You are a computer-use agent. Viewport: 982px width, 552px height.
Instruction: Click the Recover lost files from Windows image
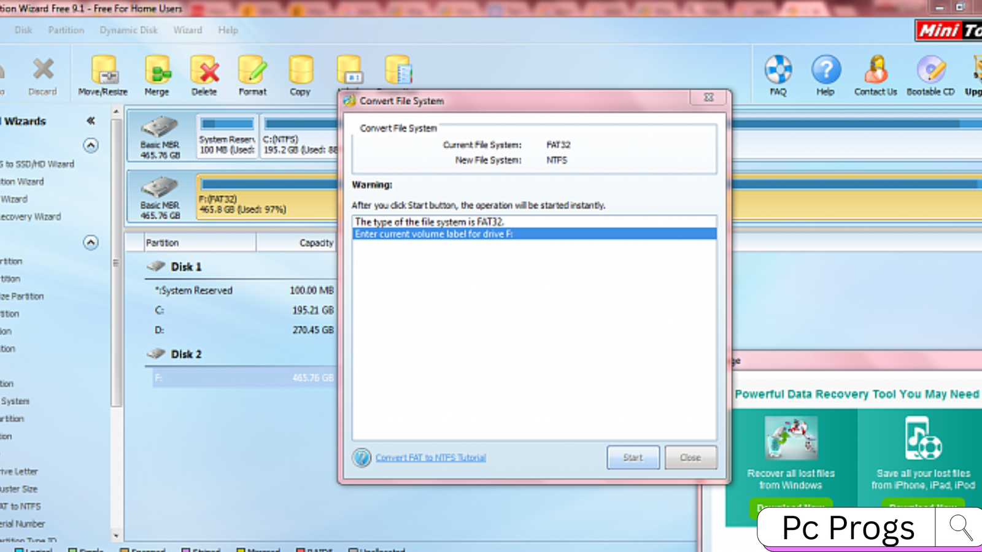pyautogui.click(x=791, y=438)
